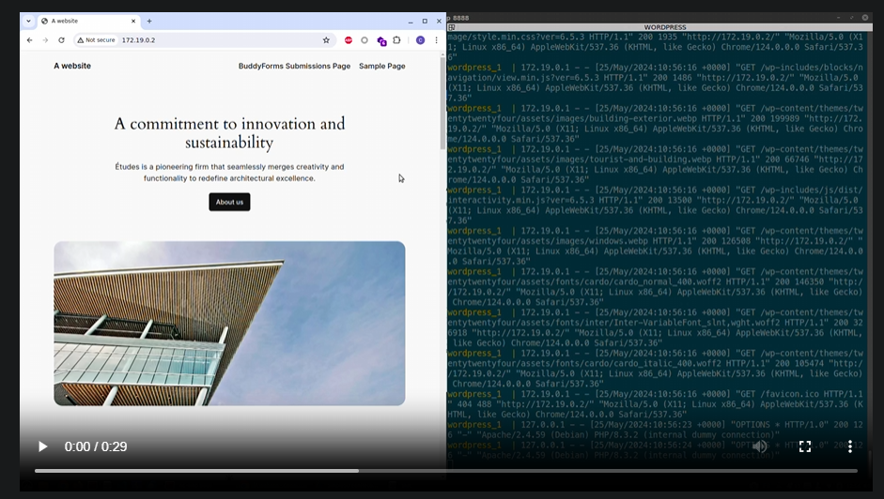Screen dimensions: 884x499
Task: Enter fullscreen video mode
Action: coord(804,447)
